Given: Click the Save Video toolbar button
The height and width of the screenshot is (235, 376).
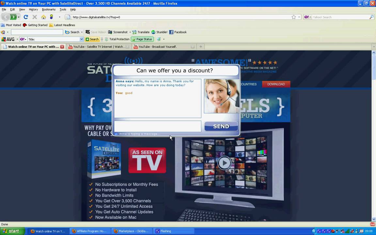Looking at the screenshot, I should coord(96,32).
